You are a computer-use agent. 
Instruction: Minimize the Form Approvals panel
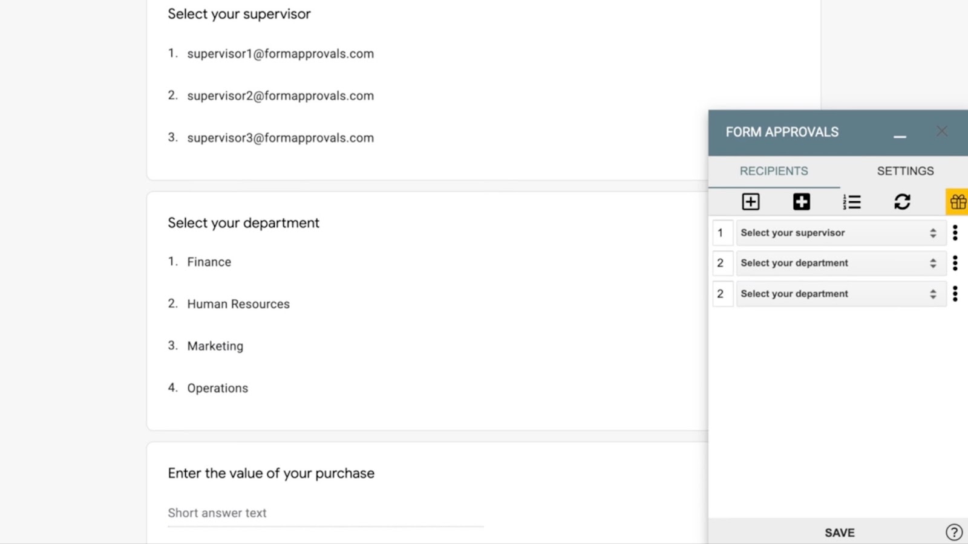tap(900, 133)
